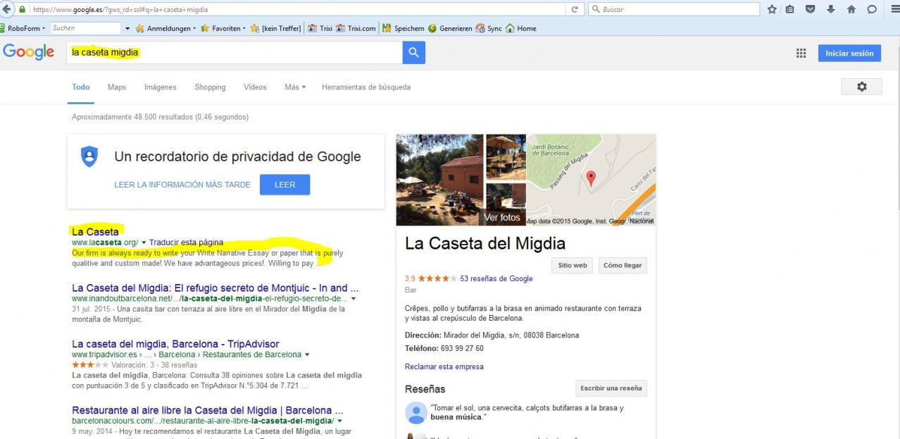The height and width of the screenshot is (439, 900).
Task: Open the dropdown arrow next to www.lacaseta.org
Action: [x=144, y=242]
